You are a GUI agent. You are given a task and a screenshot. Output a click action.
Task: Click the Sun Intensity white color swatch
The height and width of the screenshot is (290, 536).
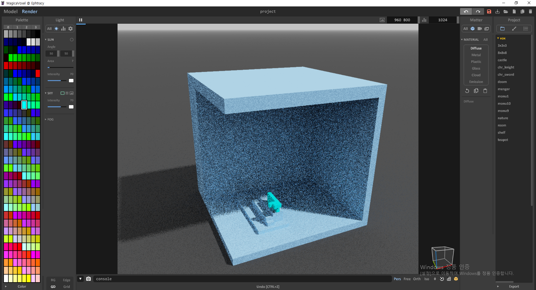tap(71, 81)
